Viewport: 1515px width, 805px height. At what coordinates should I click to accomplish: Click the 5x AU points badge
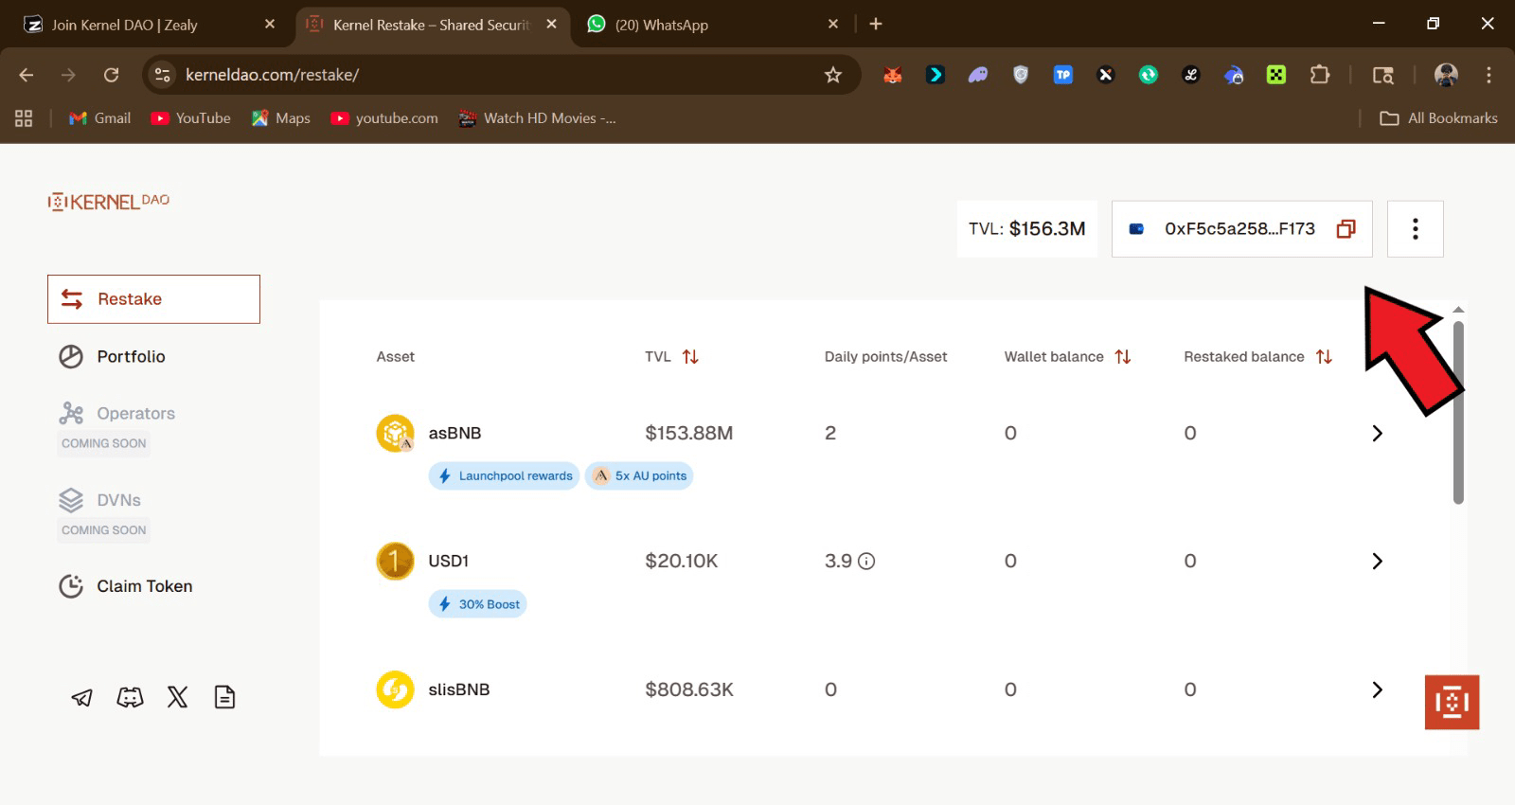639,475
